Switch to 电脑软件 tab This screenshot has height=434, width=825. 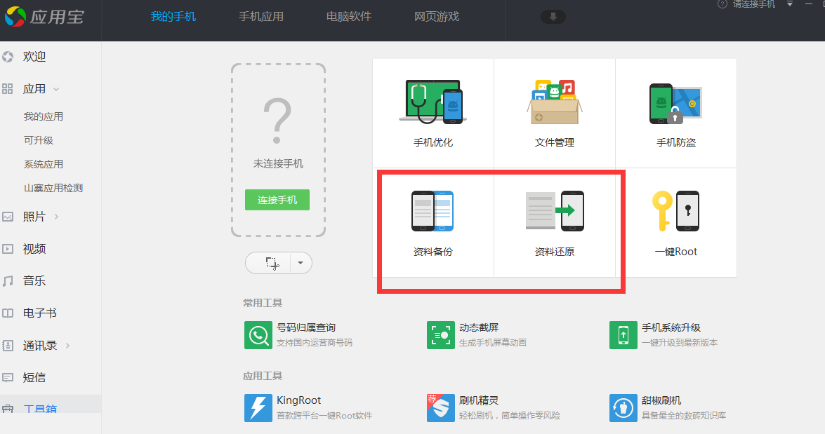tap(349, 17)
